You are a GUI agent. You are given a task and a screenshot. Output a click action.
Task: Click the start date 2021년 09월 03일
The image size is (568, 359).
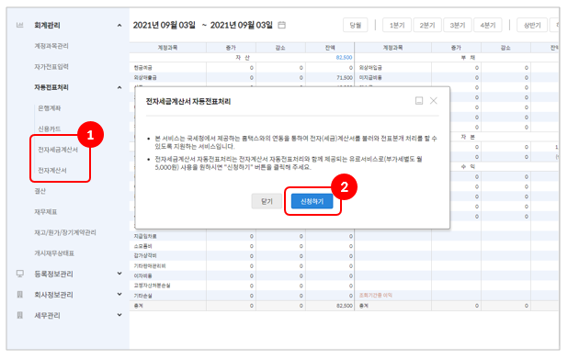point(165,25)
